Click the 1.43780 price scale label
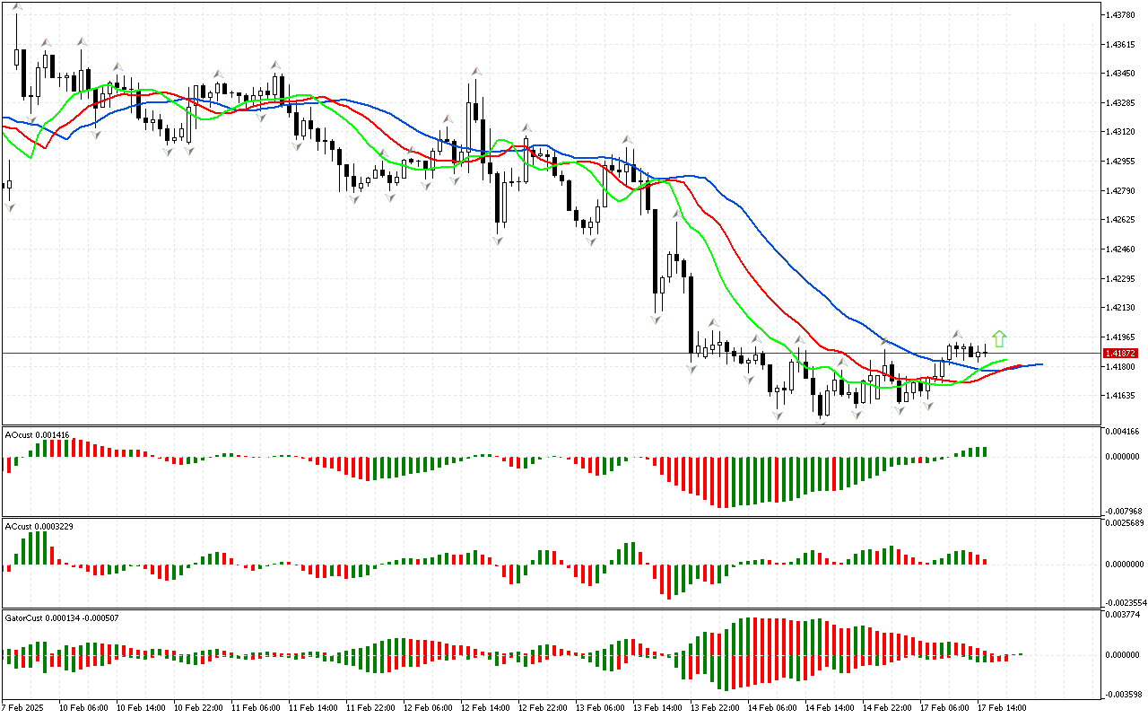This screenshot has width=1148, height=718. (1122, 14)
